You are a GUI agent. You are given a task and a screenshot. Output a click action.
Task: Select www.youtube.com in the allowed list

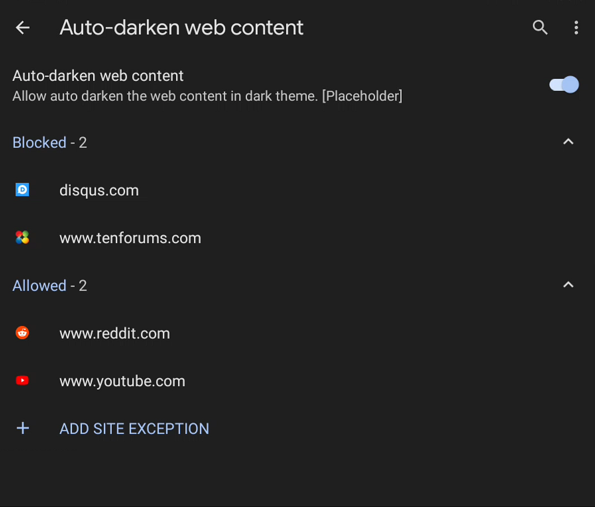(x=122, y=381)
